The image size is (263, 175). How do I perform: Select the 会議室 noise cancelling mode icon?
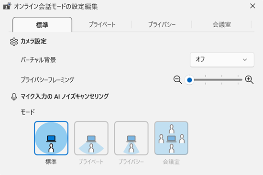pyautogui.click(x=171, y=138)
